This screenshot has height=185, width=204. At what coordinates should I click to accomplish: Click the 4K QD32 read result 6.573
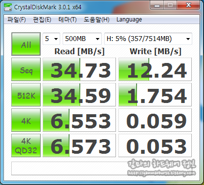(x=79, y=145)
